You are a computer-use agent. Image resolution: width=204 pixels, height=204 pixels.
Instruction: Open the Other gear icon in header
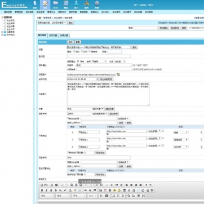(97, 3)
